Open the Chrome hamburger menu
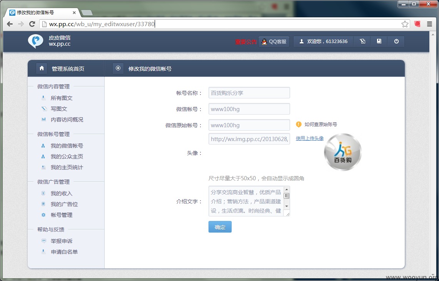Viewport: 439px width, 281px height. coord(429,24)
